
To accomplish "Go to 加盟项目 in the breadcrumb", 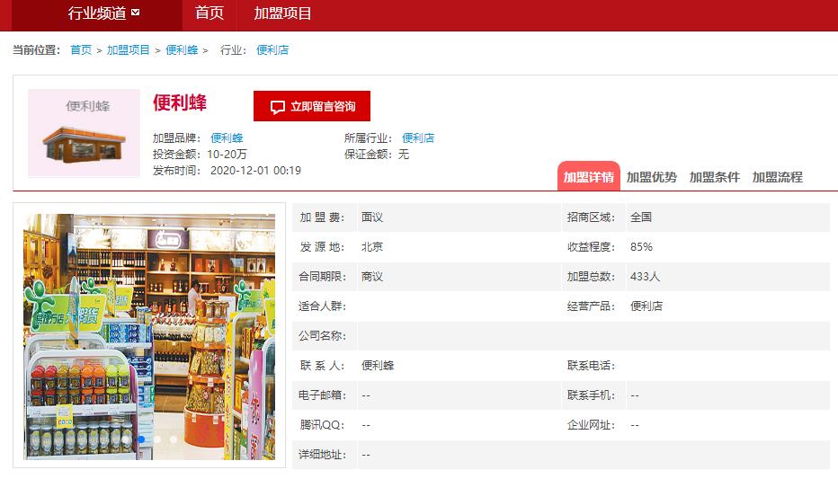I will 129,49.
